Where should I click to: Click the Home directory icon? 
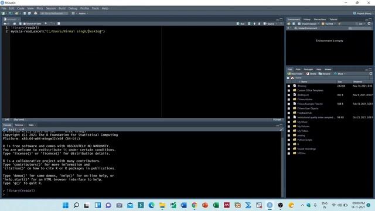[292, 78]
